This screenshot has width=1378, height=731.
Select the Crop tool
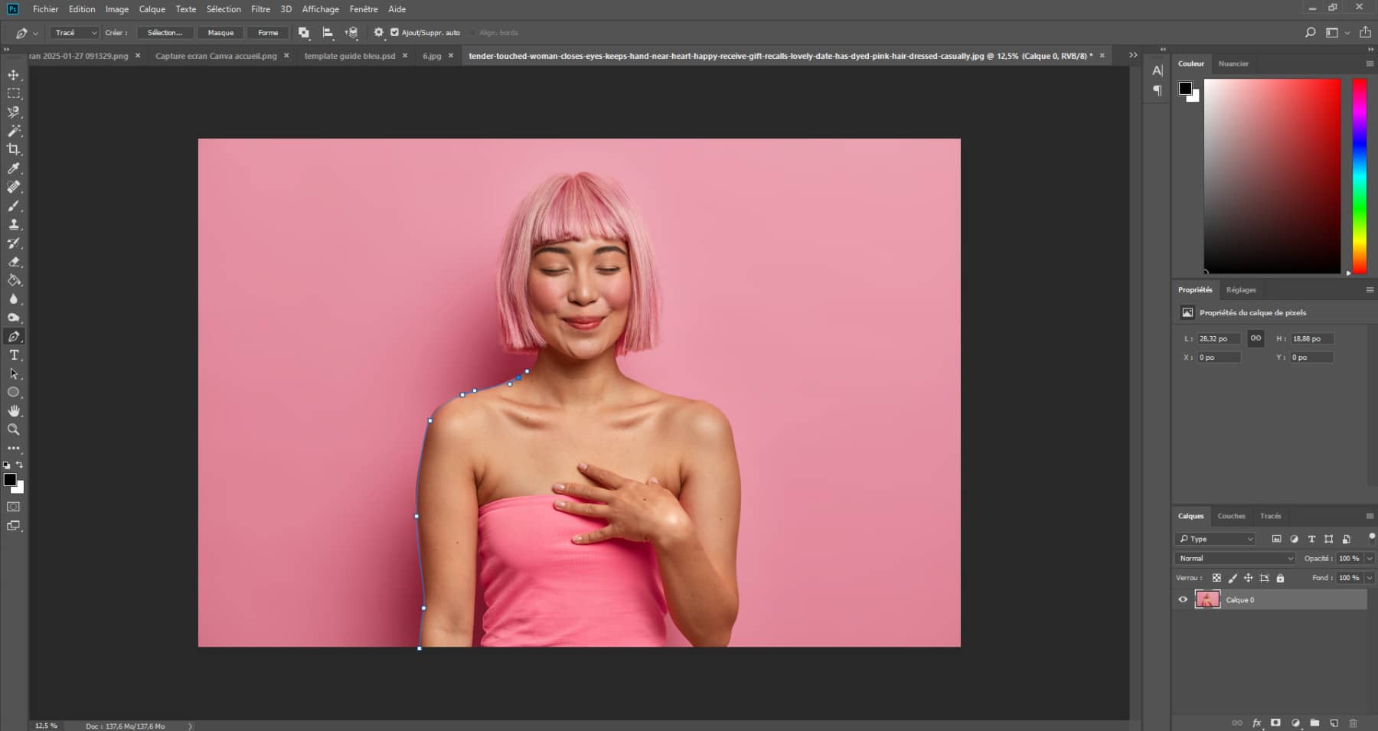(14, 149)
